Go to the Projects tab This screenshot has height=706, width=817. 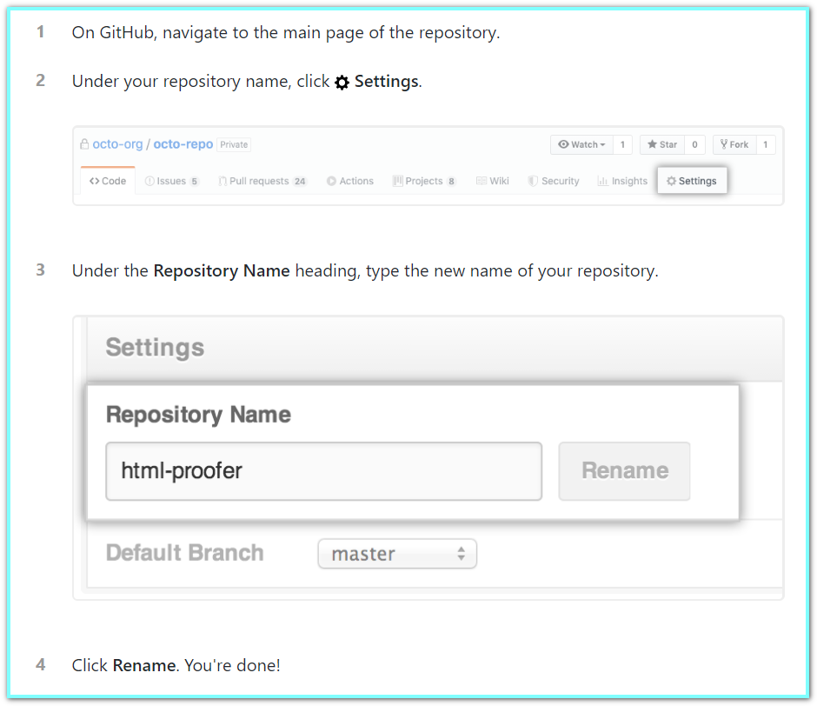pyautogui.click(x=424, y=181)
